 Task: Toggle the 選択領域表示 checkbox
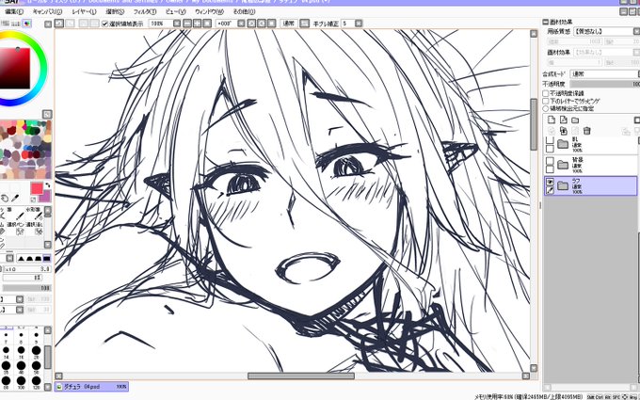click(x=104, y=24)
